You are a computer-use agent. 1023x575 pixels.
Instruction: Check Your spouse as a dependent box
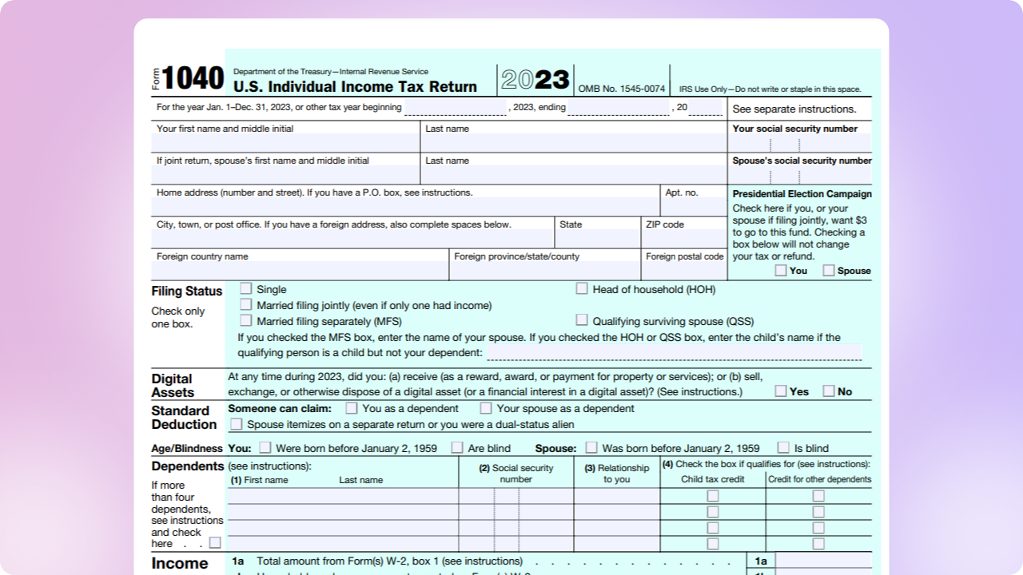pos(486,408)
